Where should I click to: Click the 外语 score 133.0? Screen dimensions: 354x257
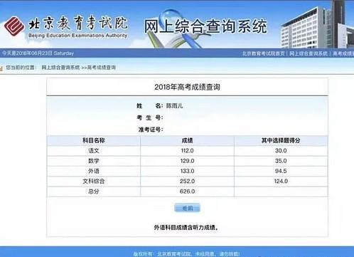click(x=187, y=171)
